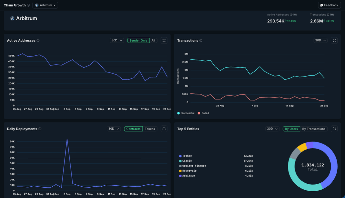Click the 63.17% change indicator
This screenshot has width=345, height=198.
(x=329, y=21)
